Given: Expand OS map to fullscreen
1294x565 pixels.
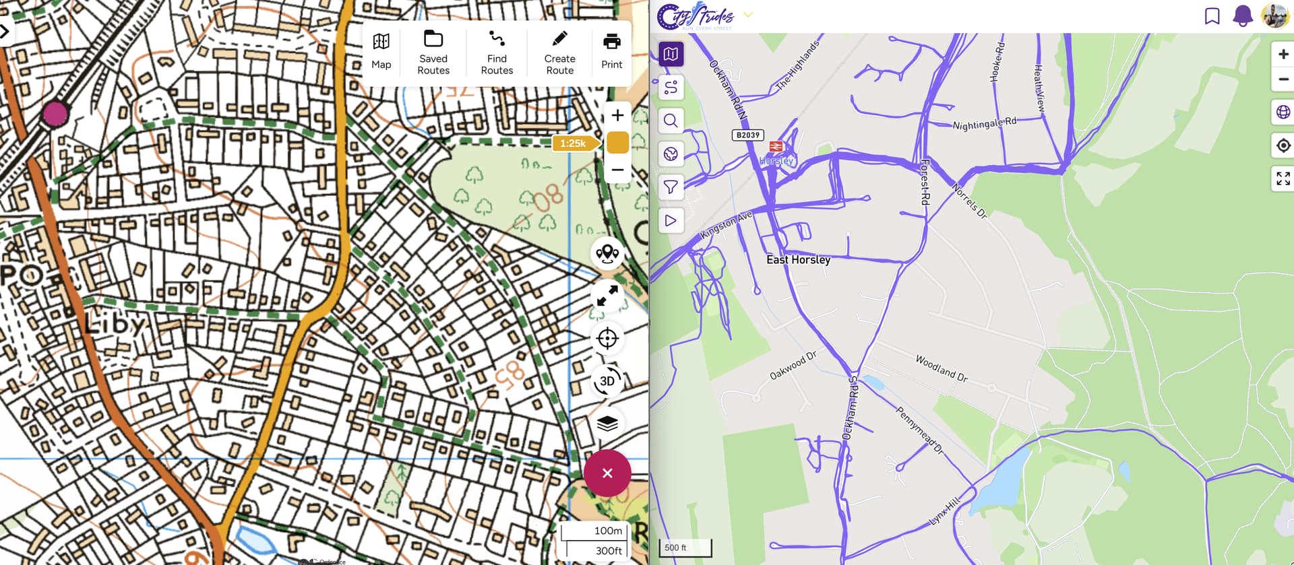Looking at the screenshot, I should pyautogui.click(x=607, y=296).
